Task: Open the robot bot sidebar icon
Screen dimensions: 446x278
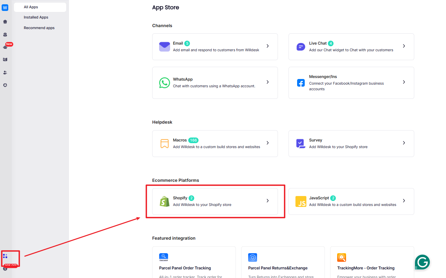Action: click(5, 47)
